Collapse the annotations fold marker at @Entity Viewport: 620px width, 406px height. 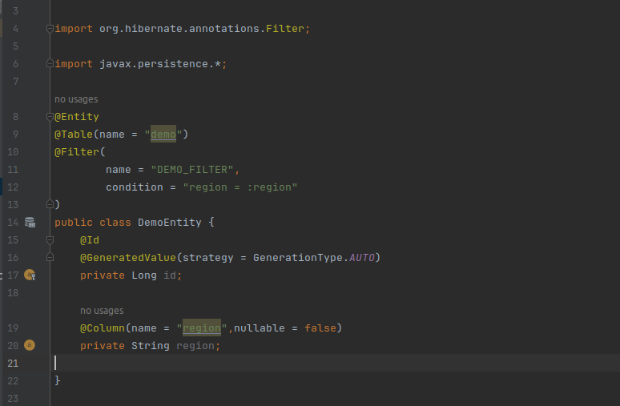pos(50,117)
